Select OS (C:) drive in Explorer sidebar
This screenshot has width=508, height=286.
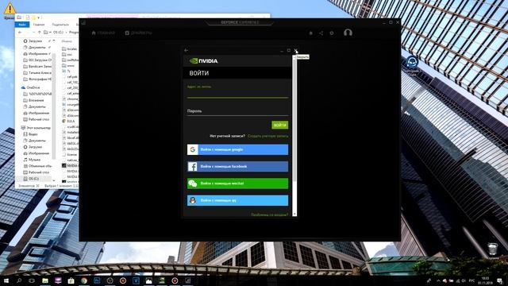[31, 179]
